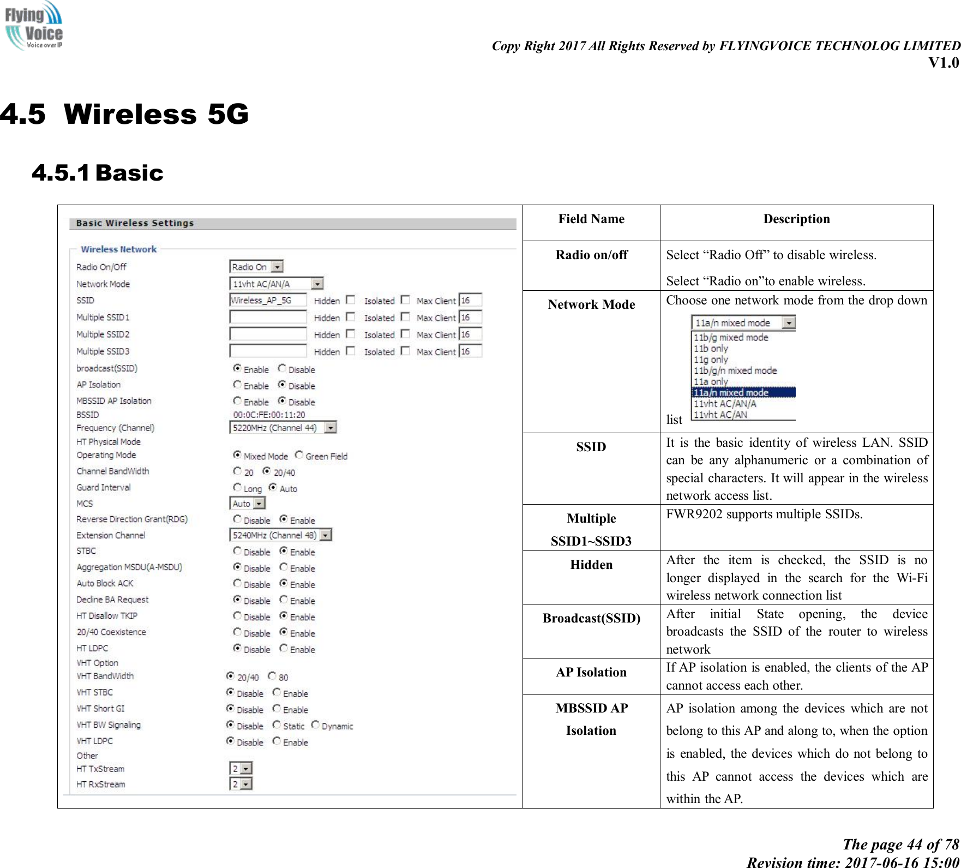Open the Frequency (Channel) dropdown
This screenshot has width=961, height=868.
pyautogui.click(x=330, y=427)
